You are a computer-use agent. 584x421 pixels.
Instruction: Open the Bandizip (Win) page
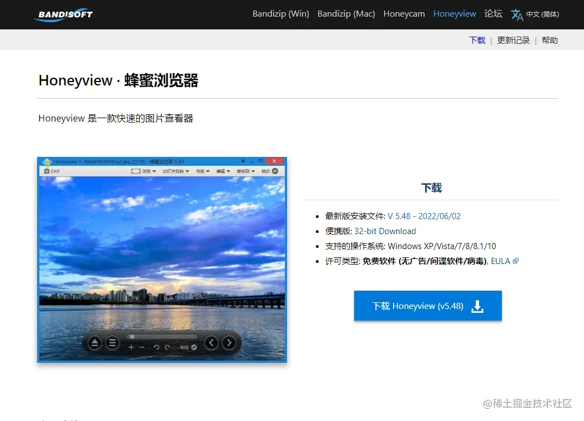(x=281, y=14)
